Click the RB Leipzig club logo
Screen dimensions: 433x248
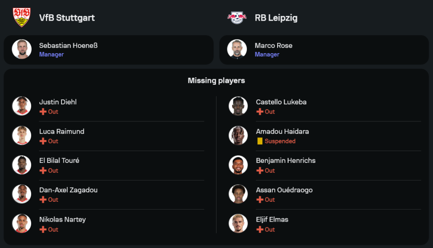(237, 17)
